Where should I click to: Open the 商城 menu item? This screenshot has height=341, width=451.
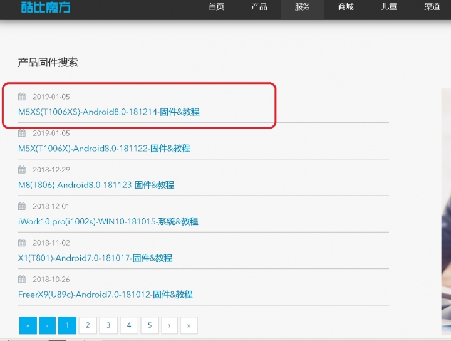(346, 7)
